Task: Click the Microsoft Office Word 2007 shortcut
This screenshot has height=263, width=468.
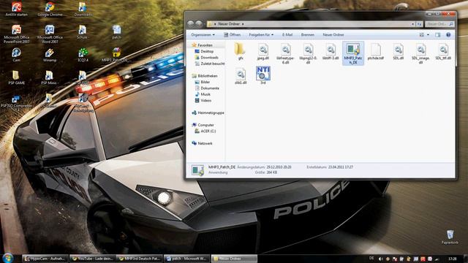Action: point(50,34)
